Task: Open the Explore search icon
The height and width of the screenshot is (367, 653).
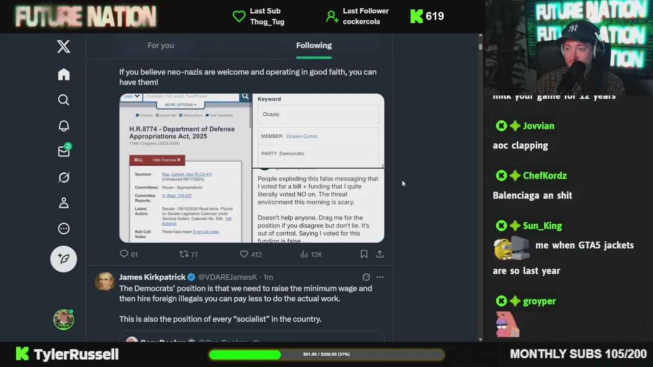Action: pyautogui.click(x=63, y=100)
